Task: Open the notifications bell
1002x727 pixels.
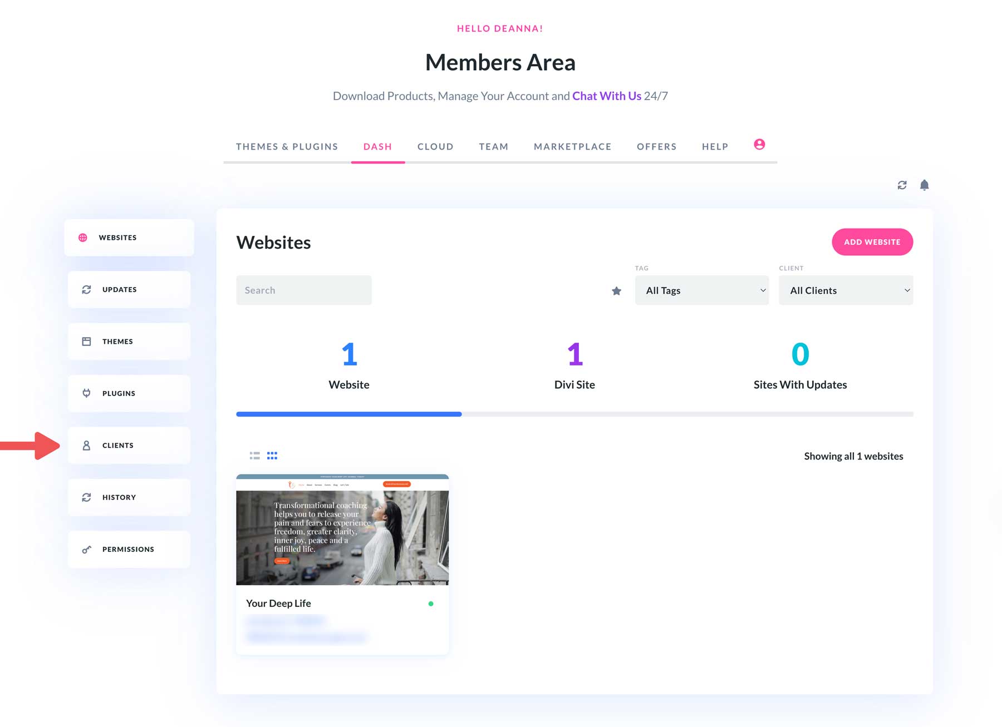Action: [x=924, y=185]
